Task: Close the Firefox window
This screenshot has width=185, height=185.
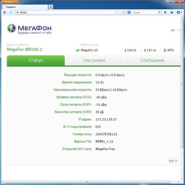Action: [x=180, y=1]
